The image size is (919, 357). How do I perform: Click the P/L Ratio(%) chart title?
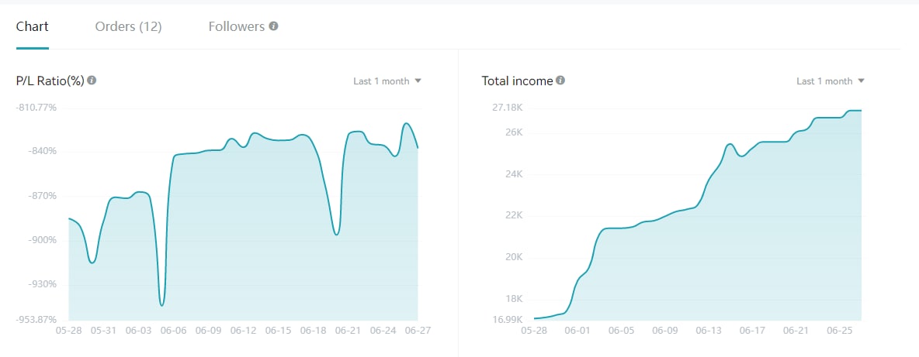click(x=50, y=81)
